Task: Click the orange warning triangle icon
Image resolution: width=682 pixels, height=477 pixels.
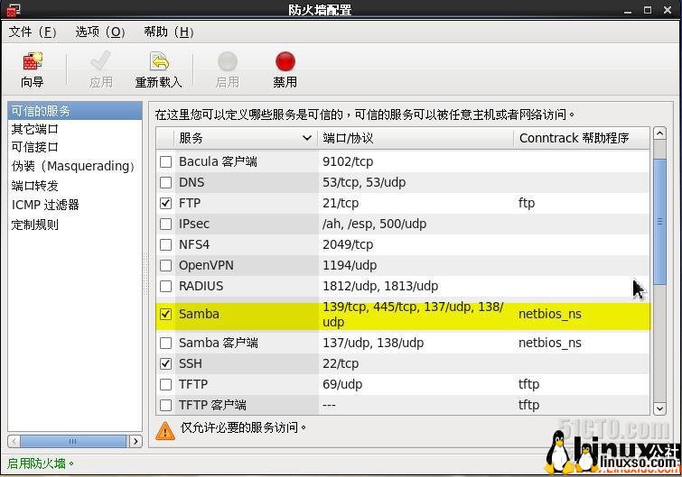Action: tap(165, 430)
